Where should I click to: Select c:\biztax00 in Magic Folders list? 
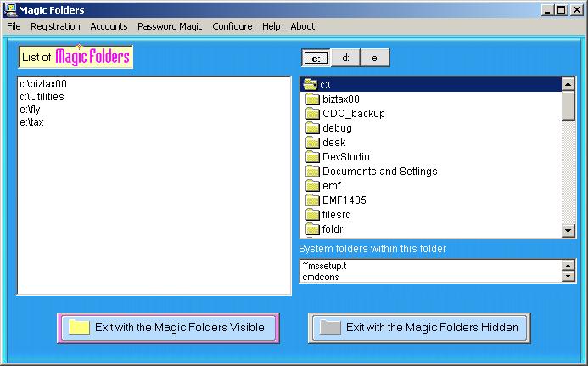(43, 84)
